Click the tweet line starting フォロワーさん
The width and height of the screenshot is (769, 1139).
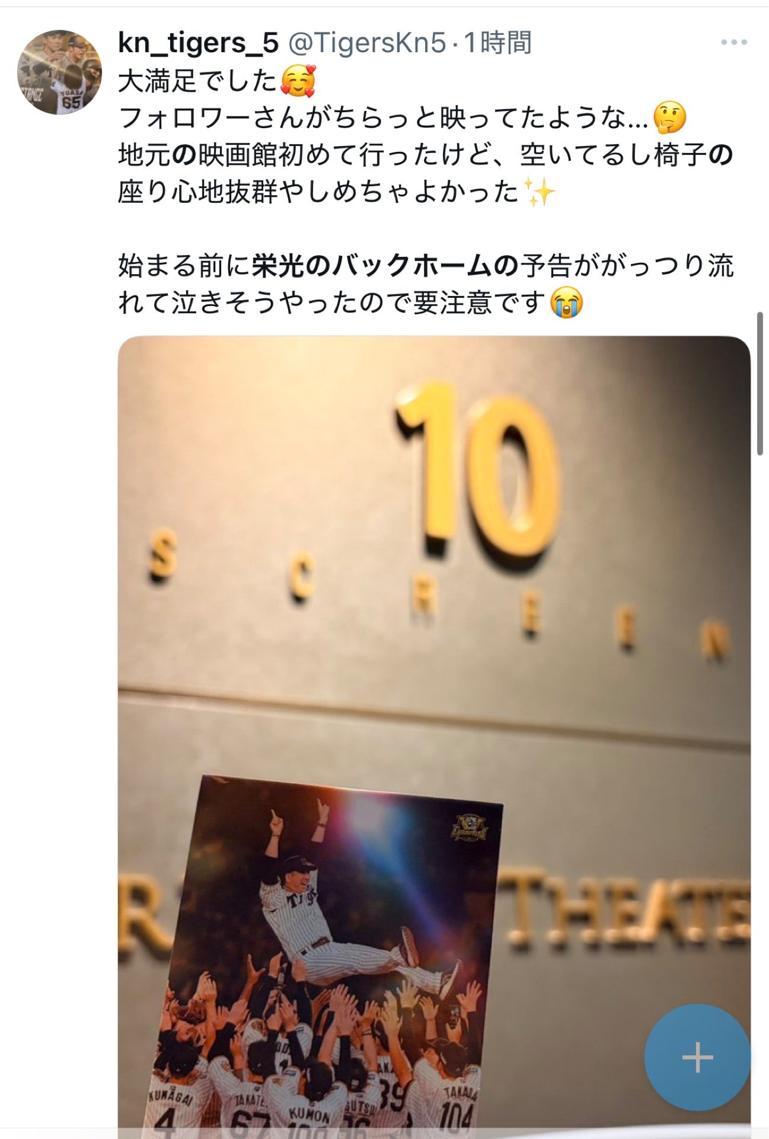pos(403,117)
